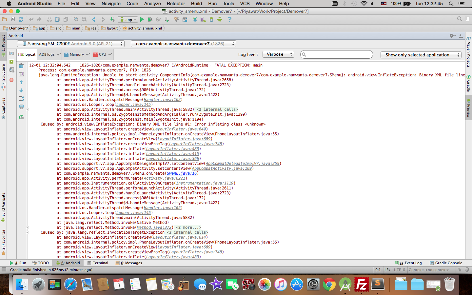Open the VCS menu
The height and width of the screenshot is (295, 472).
coord(245,4)
